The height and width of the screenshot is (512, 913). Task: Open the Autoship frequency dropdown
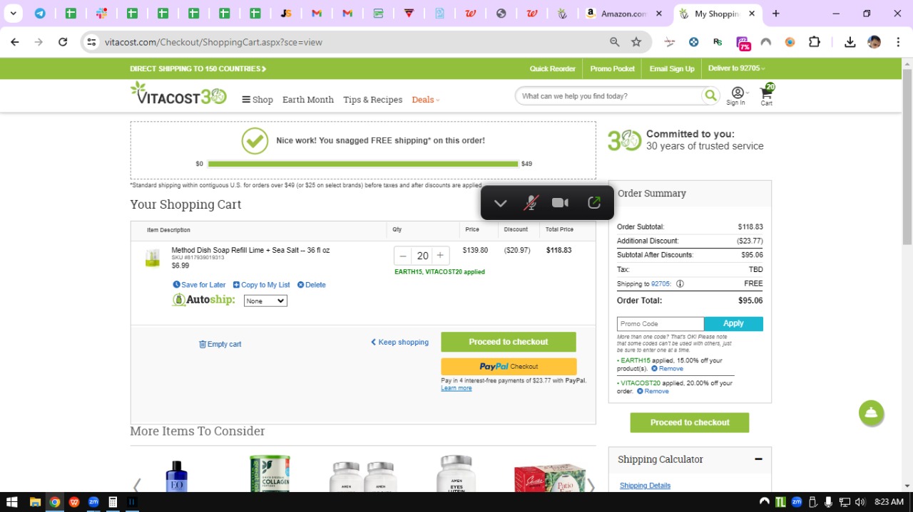point(265,301)
